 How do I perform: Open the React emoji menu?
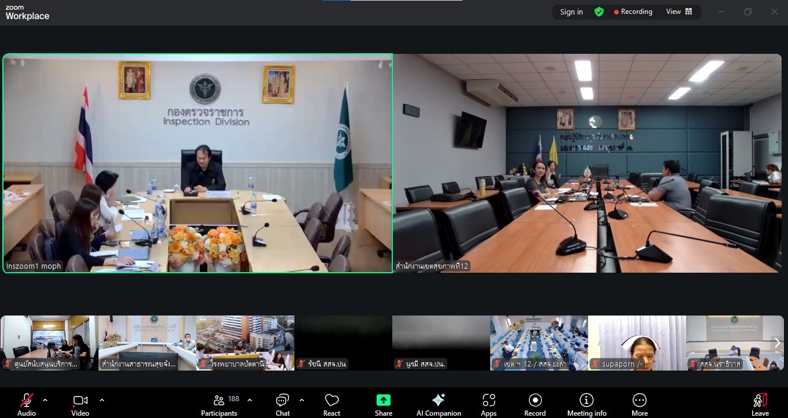pos(331,404)
